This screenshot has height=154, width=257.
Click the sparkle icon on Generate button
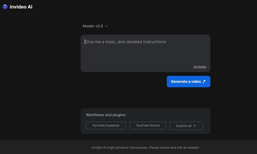click(x=204, y=81)
